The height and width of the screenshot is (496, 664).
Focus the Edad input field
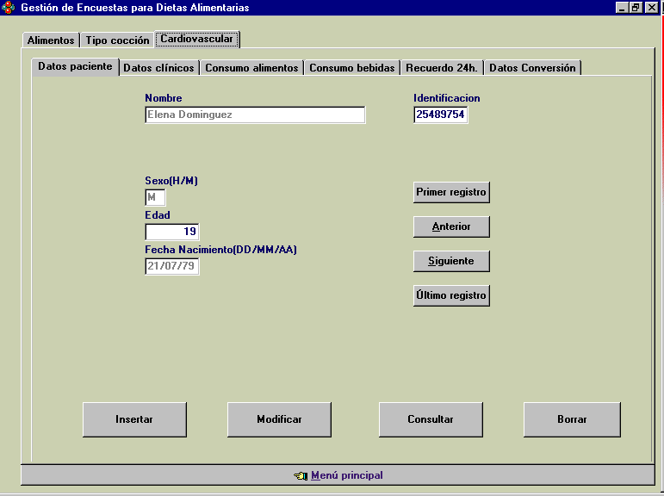[x=172, y=232]
